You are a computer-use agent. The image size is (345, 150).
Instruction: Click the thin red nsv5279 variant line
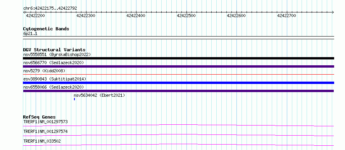point(178,75)
